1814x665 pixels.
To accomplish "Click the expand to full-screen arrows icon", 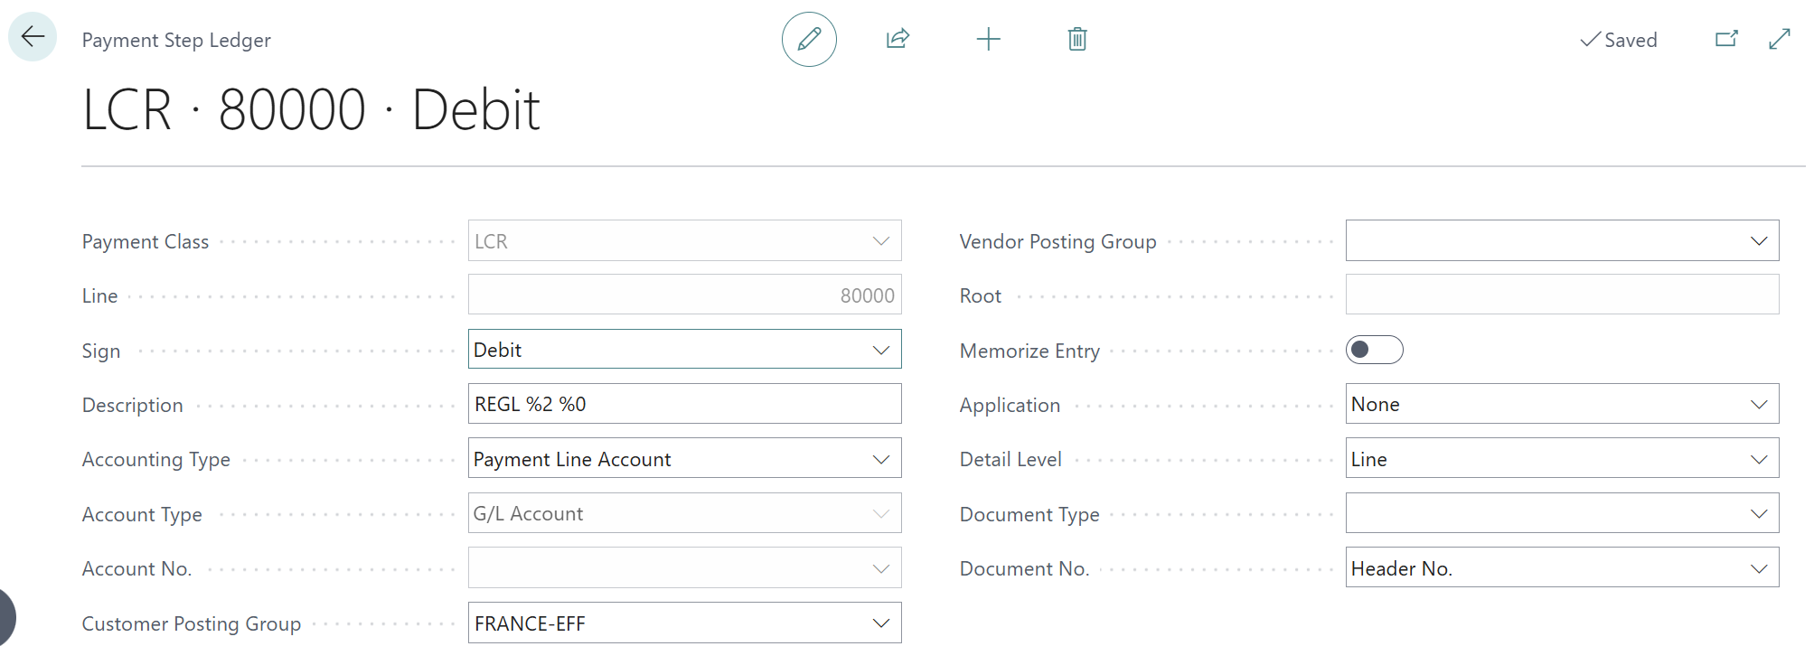I will pyautogui.click(x=1779, y=39).
